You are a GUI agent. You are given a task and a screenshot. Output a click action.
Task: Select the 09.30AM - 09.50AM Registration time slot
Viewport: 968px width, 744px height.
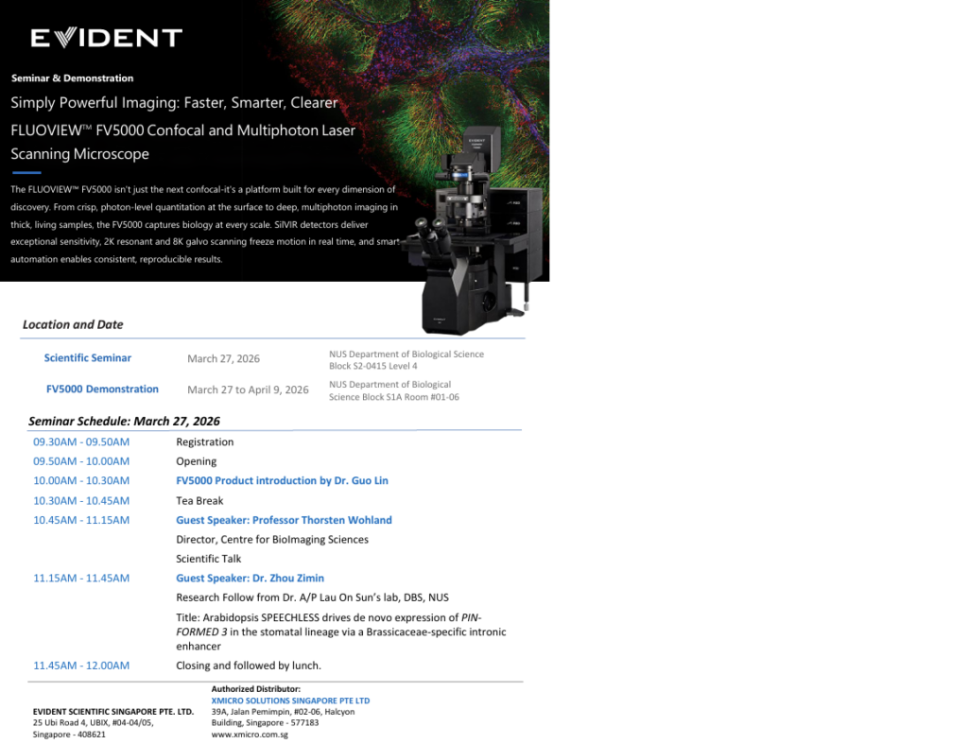[x=81, y=441]
